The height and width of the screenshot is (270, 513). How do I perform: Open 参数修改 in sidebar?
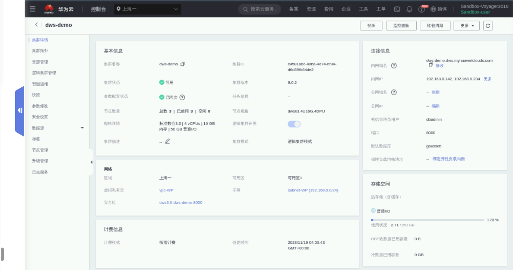40,106
